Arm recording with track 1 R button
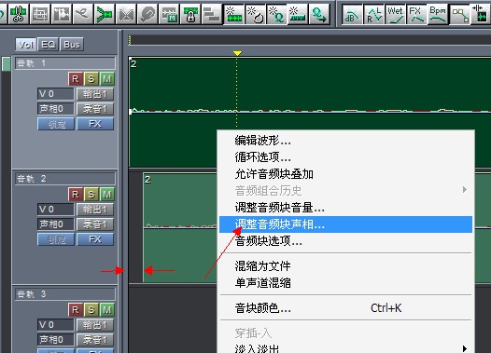 (76, 79)
